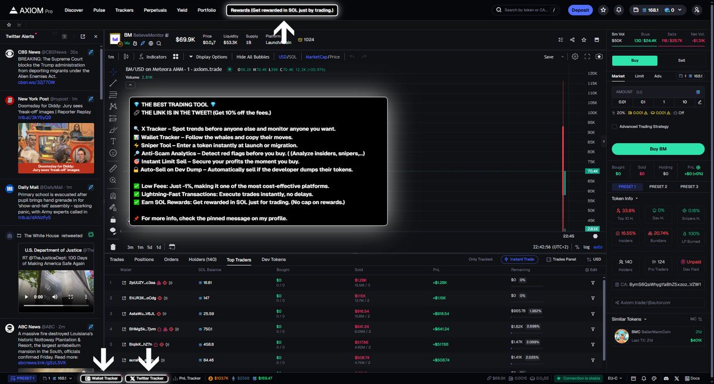Image resolution: width=714 pixels, height=384 pixels.
Task: Open the Wallet Tracker
Action: (x=101, y=378)
